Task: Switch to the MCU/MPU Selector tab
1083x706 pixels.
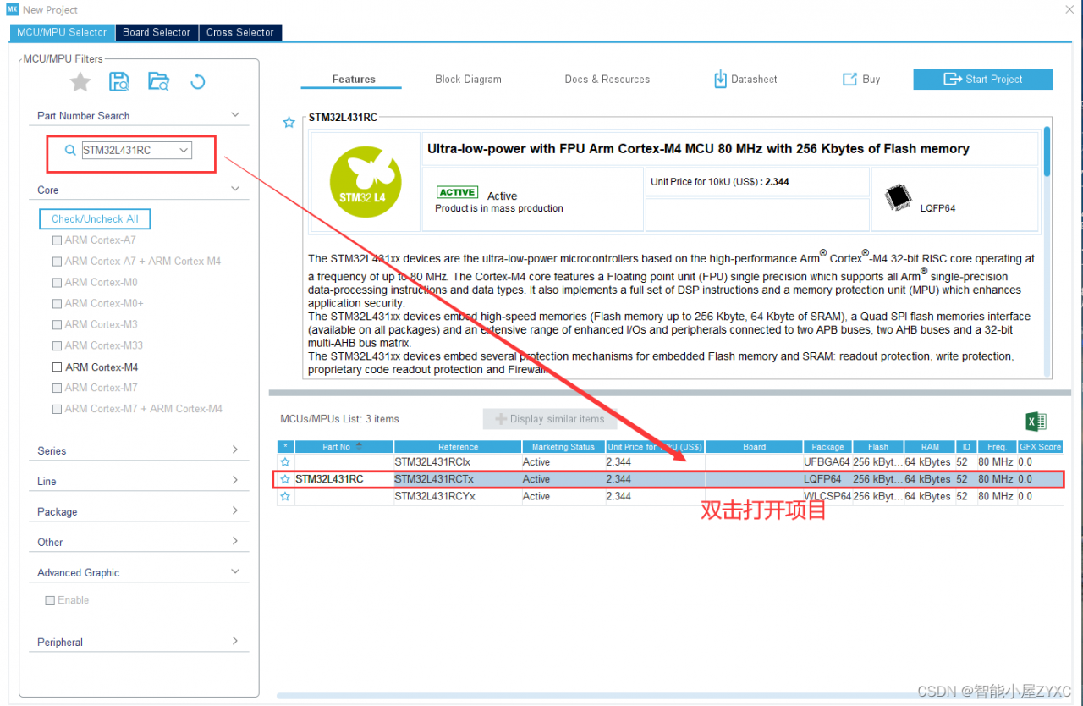Action: (x=62, y=32)
